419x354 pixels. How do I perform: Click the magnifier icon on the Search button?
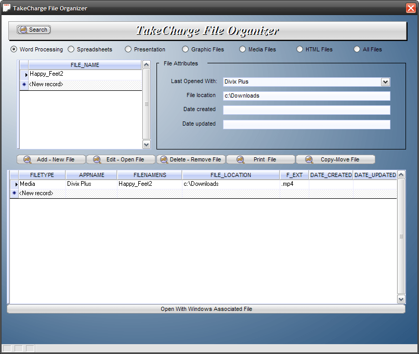(24, 30)
